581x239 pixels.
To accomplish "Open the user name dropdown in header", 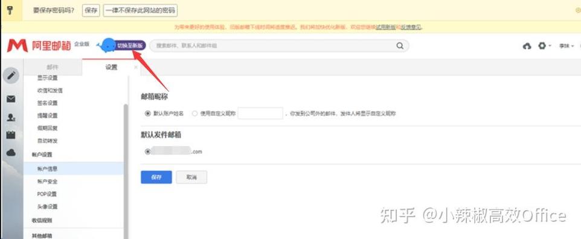I will tap(567, 46).
